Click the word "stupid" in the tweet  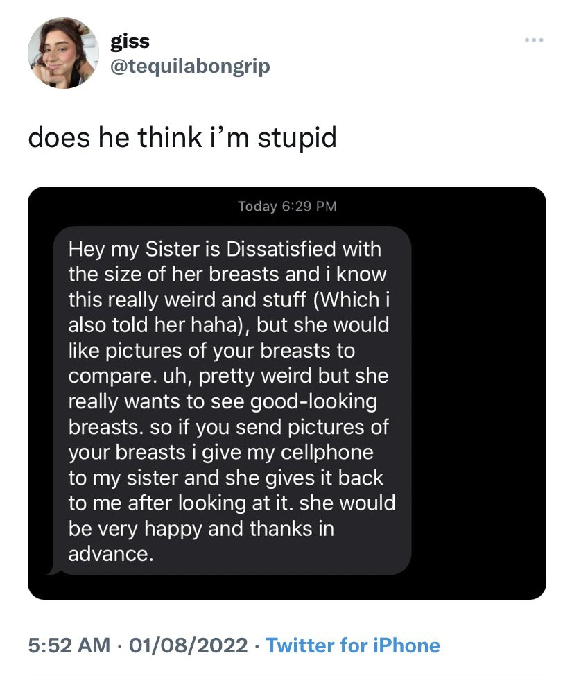[x=297, y=137]
